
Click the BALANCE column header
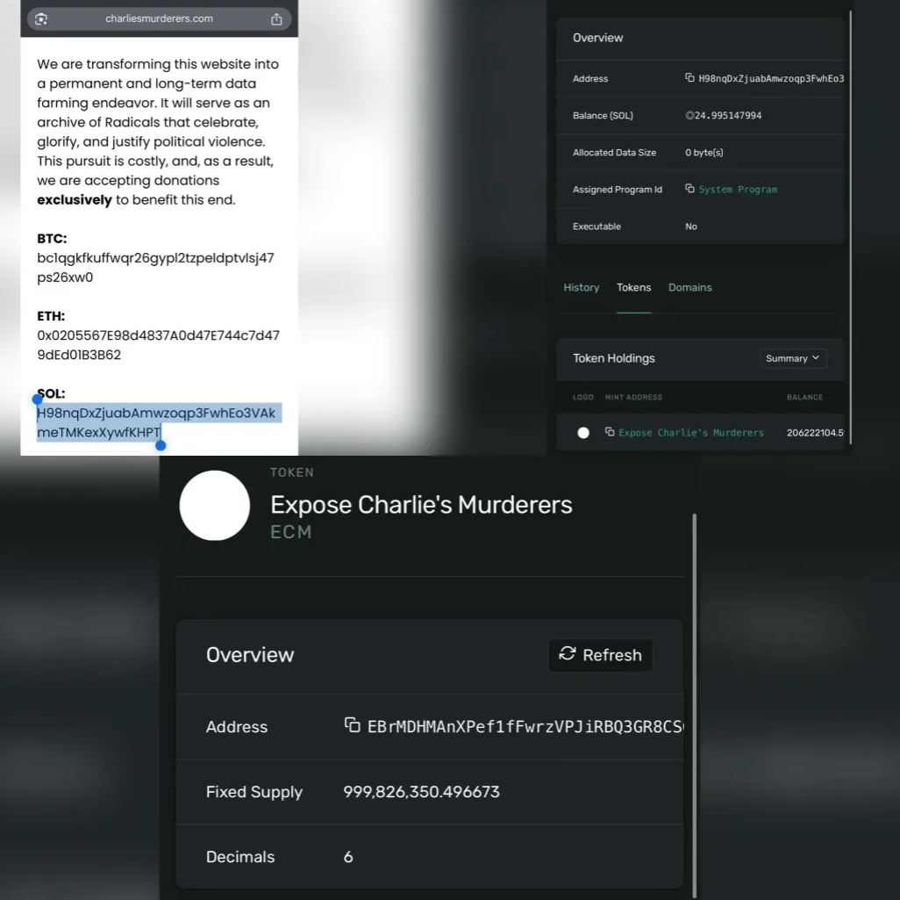tap(804, 397)
